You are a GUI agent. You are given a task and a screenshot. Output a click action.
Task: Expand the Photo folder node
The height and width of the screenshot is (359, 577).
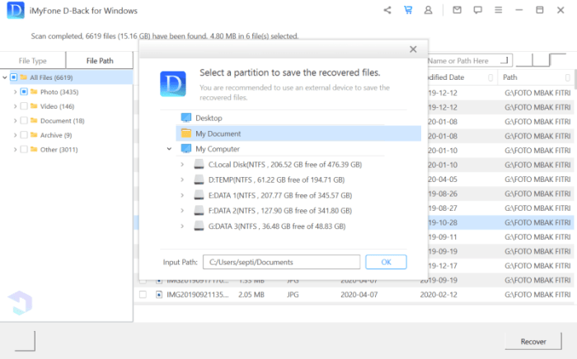(15, 91)
